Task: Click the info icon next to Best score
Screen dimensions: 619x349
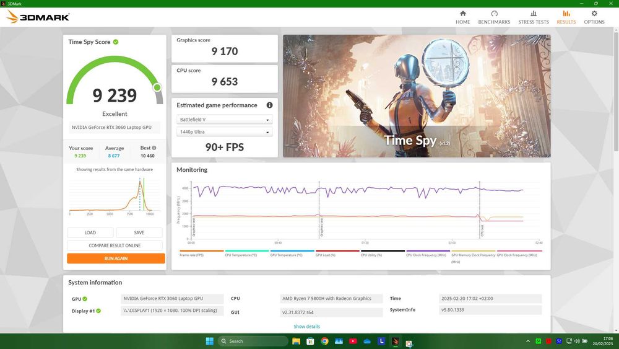Action: click(154, 148)
